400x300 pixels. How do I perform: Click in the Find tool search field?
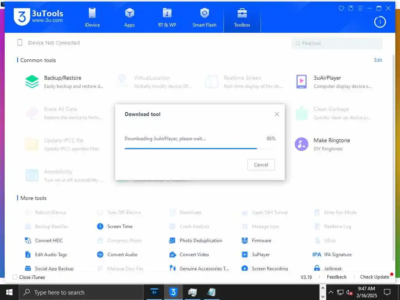coord(337,43)
